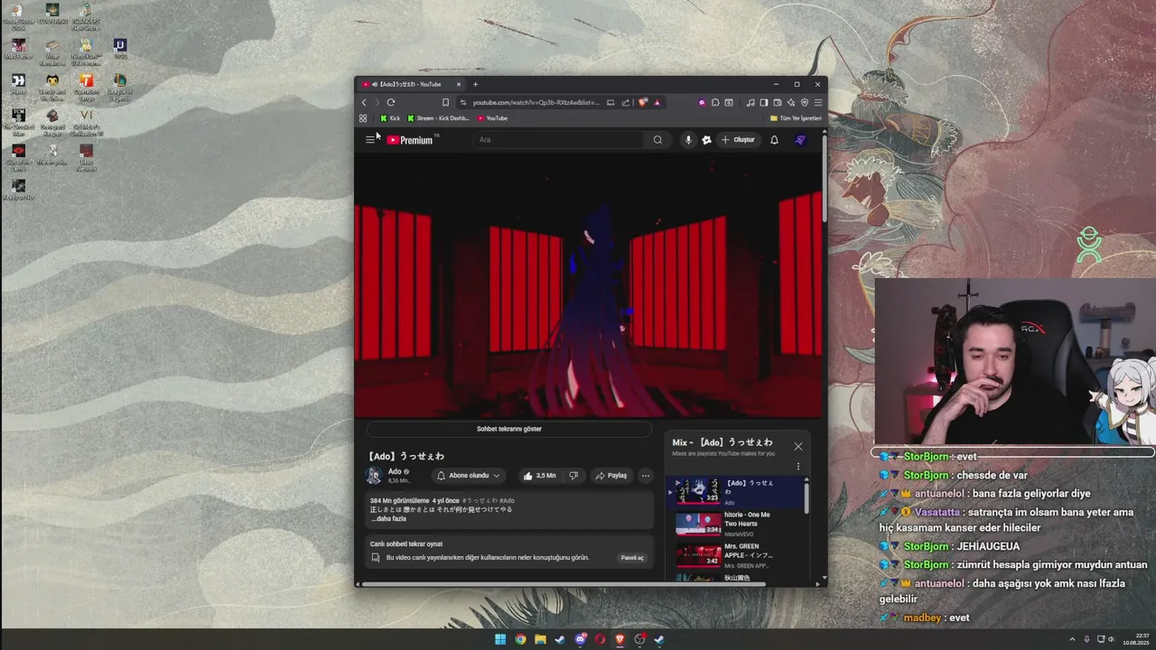Start voice search with the microphone icon
1156x650 pixels.
click(x=688, y=140)
